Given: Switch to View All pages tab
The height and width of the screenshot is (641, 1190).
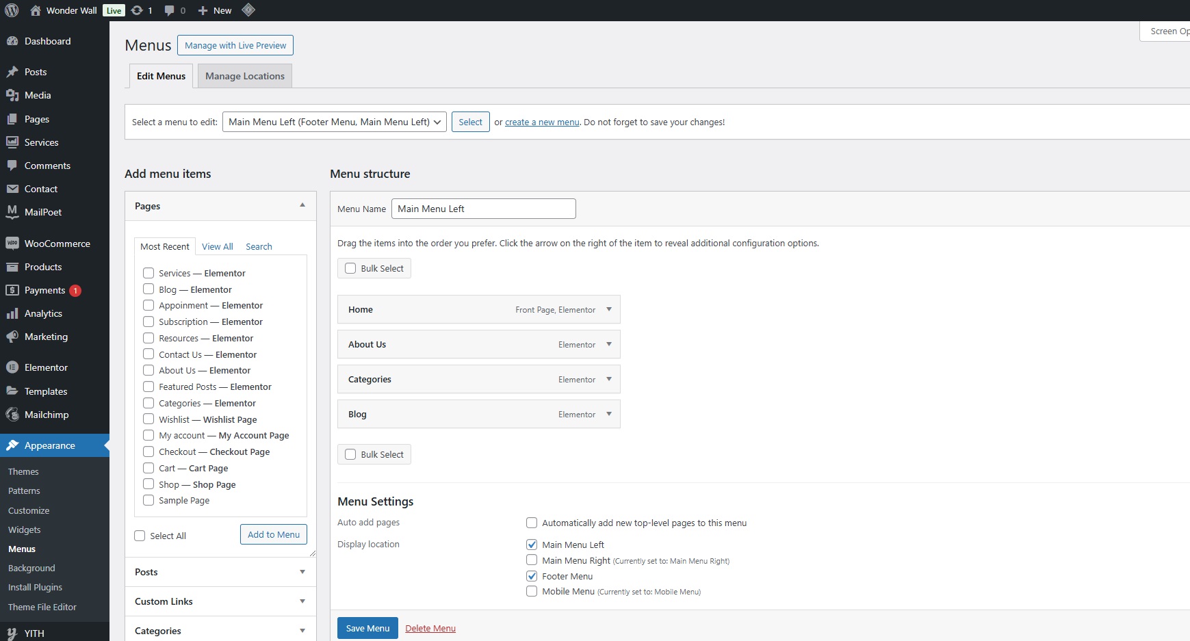Looking at the screenshot, I should [x=217, y=246].
